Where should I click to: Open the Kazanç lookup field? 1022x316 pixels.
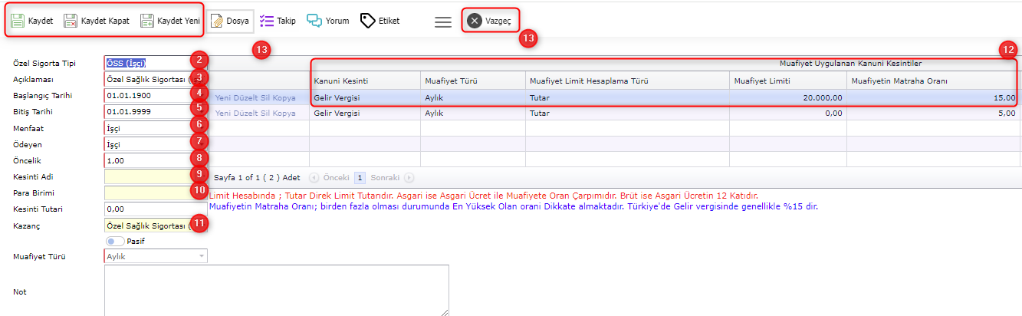click(x=156, y=225)
